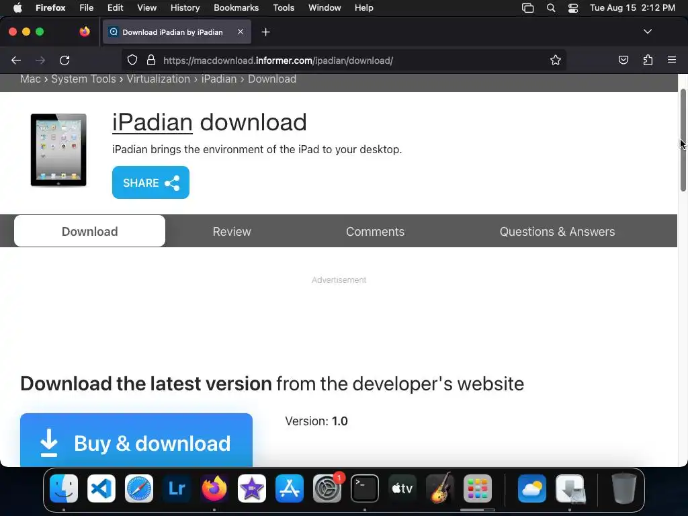688x516 pixels.
Task: Launch Apple TV from the dock
Action: 402,488
